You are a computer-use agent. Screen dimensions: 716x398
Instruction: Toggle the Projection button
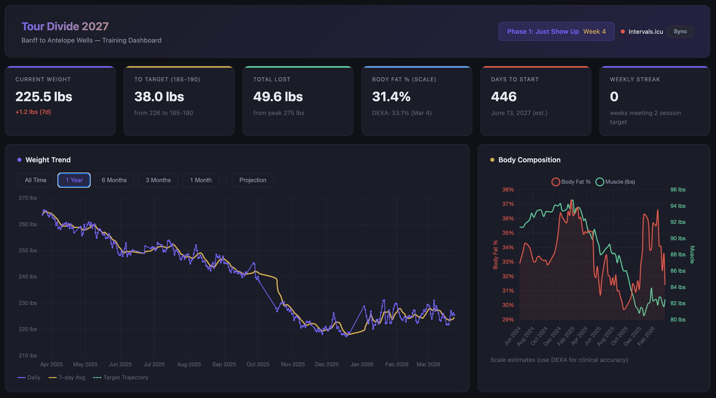pos(253,180)
